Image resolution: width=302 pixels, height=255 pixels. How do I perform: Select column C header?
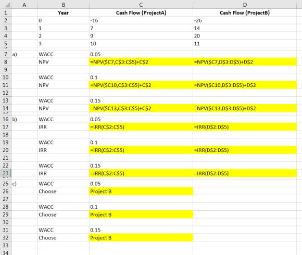(x=141, y=5)
